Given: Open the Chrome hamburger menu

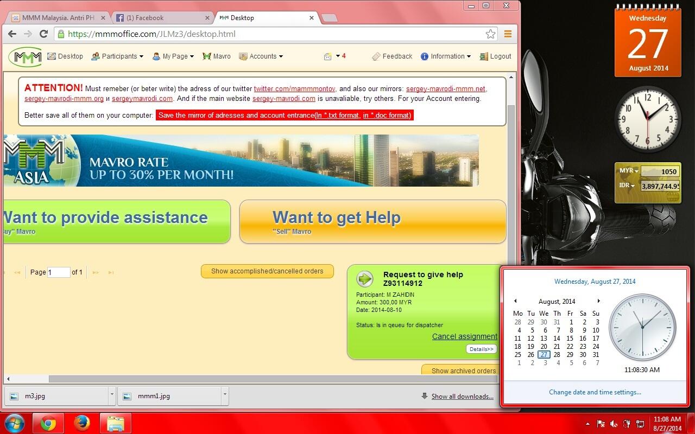Looking at the screenshot, I should click(508, 34).
